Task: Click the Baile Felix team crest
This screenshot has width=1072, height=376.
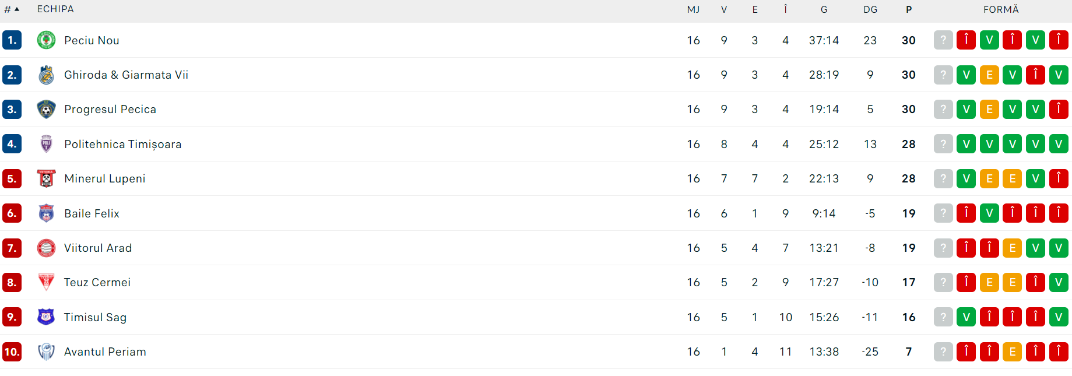Action: 46,213
